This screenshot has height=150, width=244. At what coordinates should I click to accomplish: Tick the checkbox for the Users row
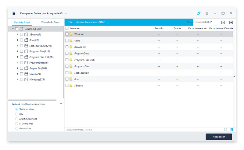pos(67,40)
